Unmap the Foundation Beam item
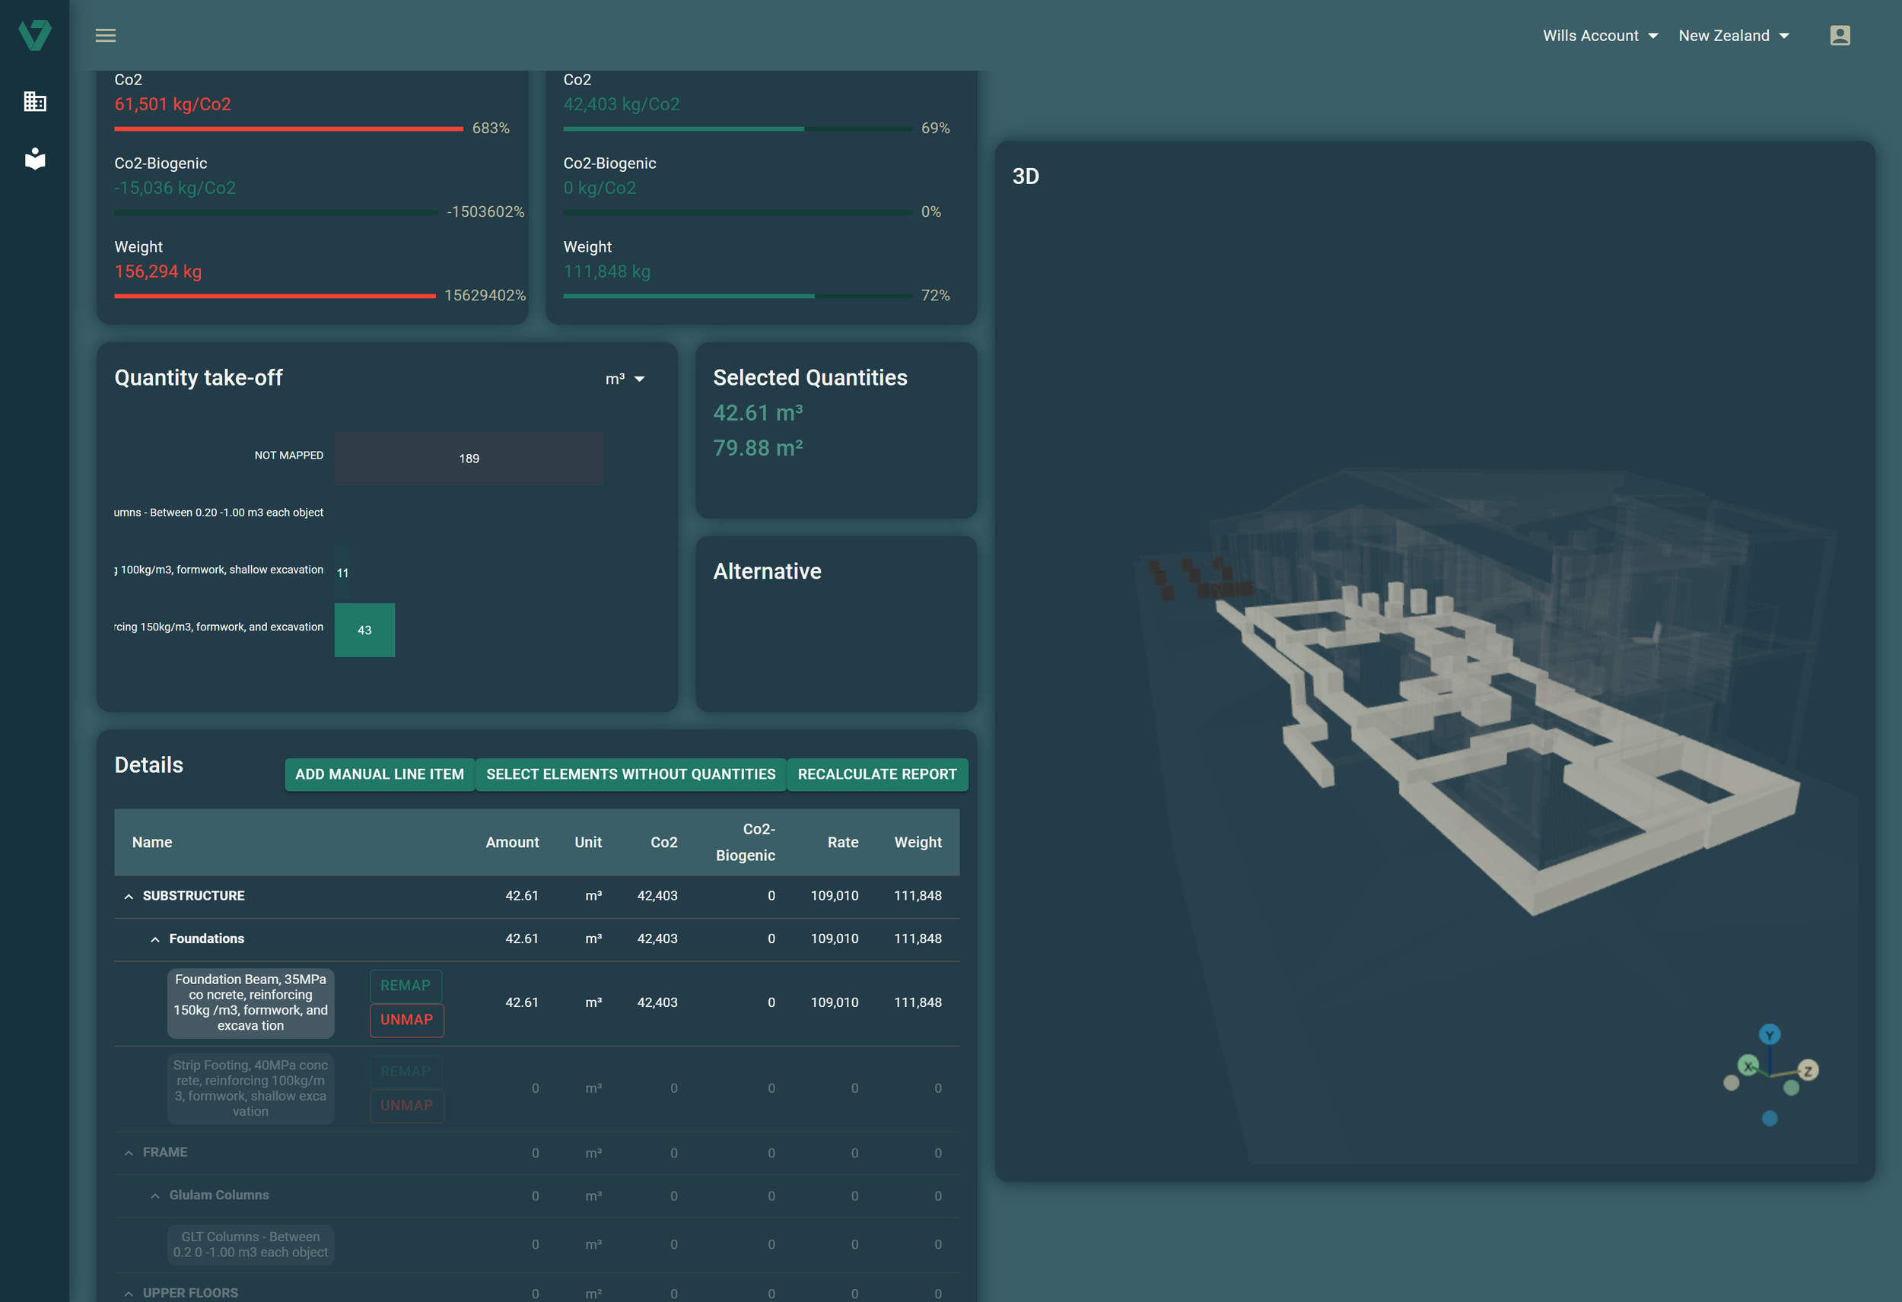Image resolution: width=1902 pixels, height=1302 pixels. (407, 1020)
